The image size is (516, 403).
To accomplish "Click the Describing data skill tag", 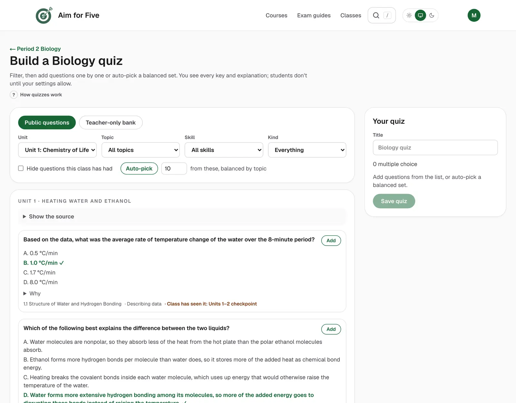I will [x=144, y=304].
